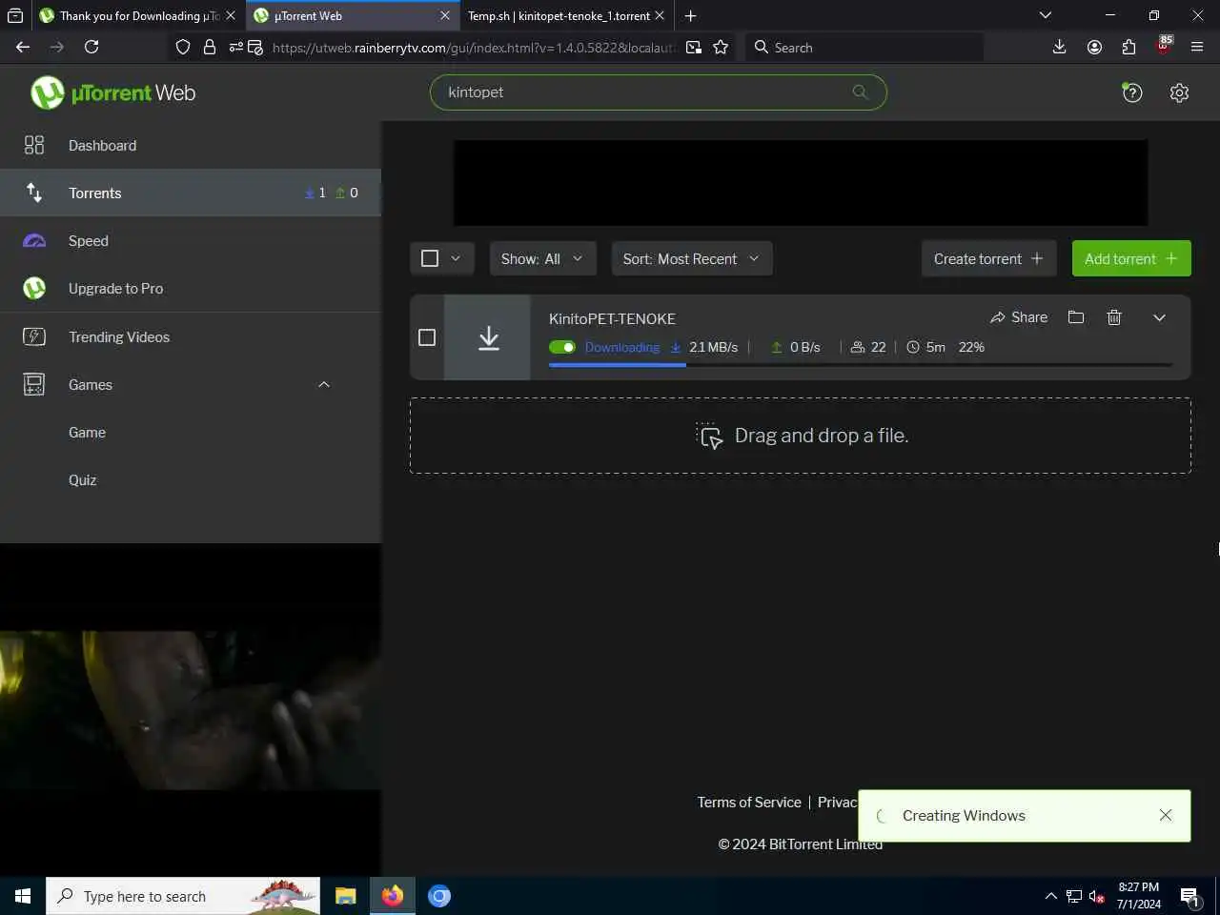Toggle the KinitoPET-TENOKE downloading switch off
Screen dimensions: 1220x915
tap(562, 347)
